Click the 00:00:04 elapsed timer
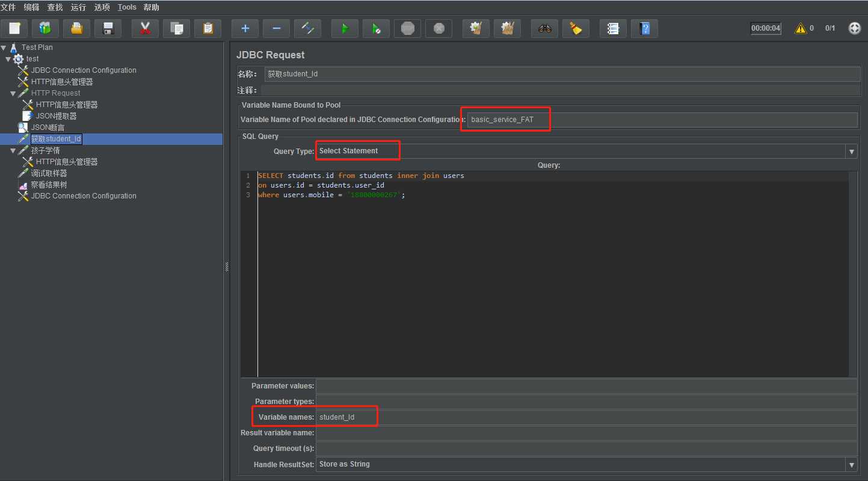Image resolution: width=868 pixels, height=481 pixels. tap(766, 28)
